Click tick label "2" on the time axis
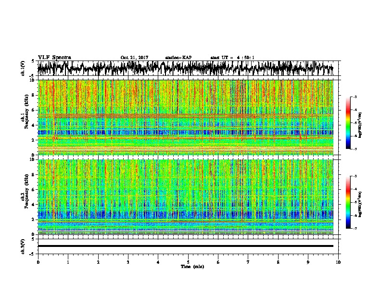The width and height of the screenshot is (381, 294). click(98, 262)
